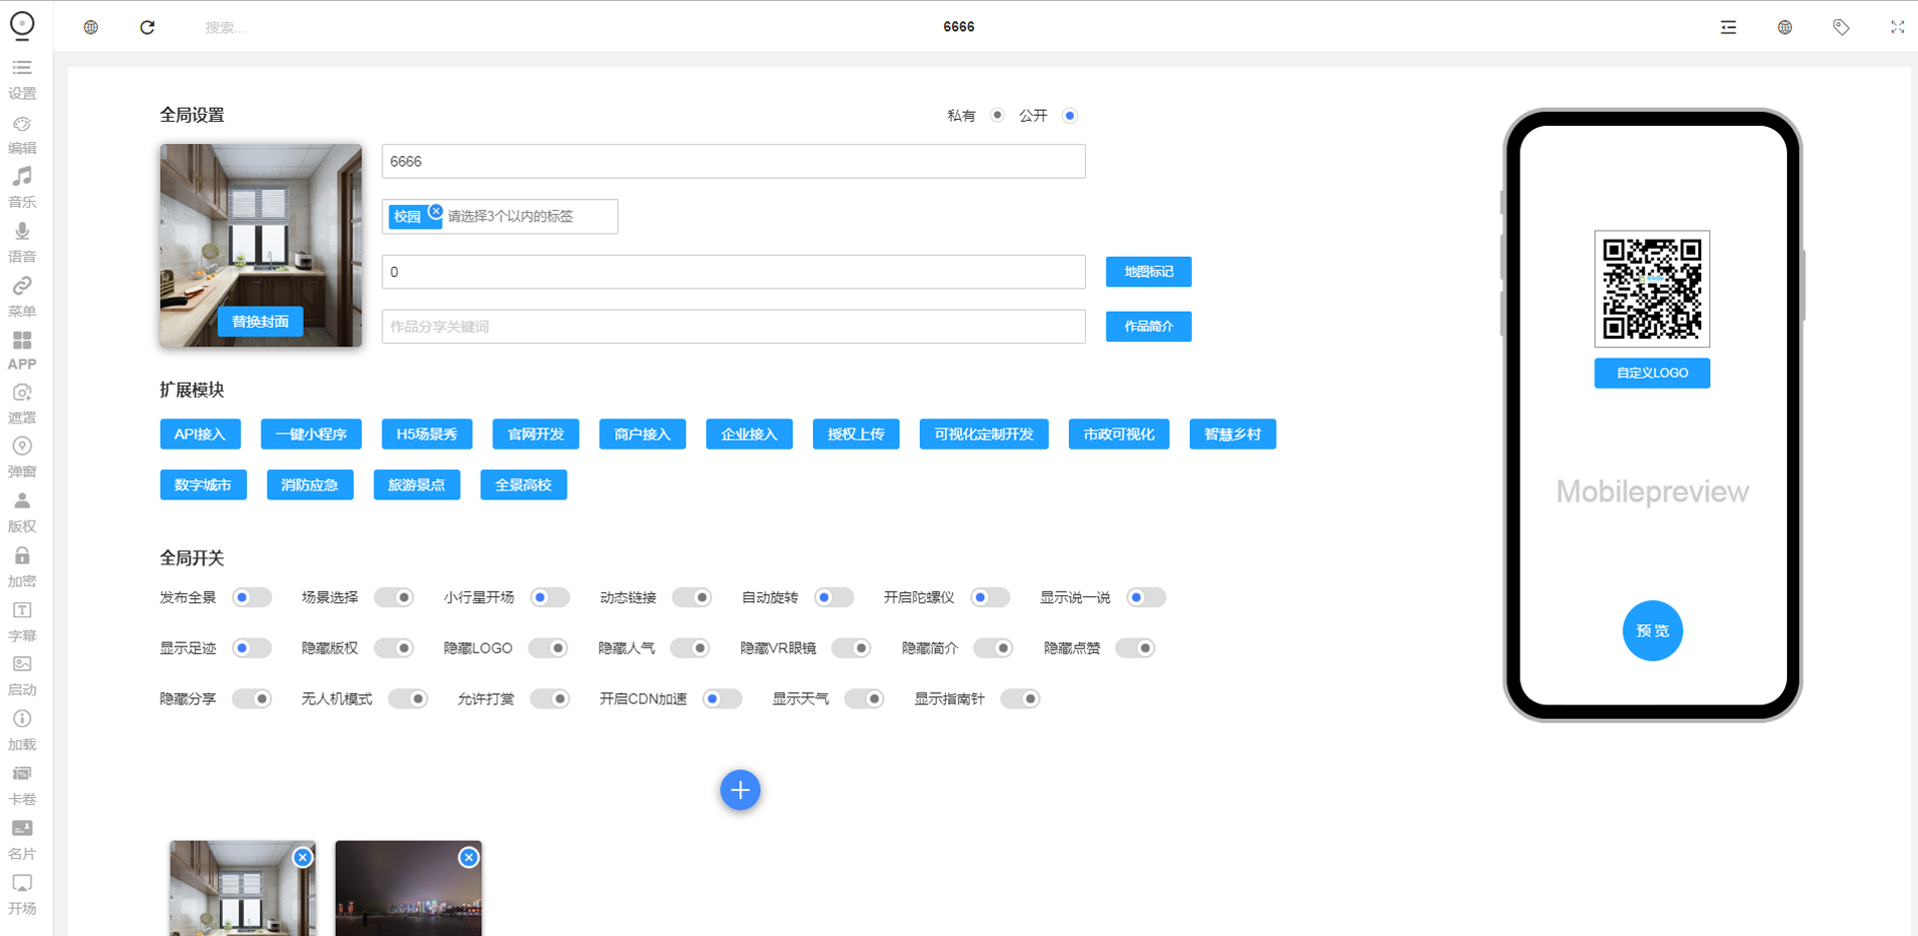Viewport: 1918px width, 936px height.
Task: Select the 私有 radio button
Action: pos(997,115)
